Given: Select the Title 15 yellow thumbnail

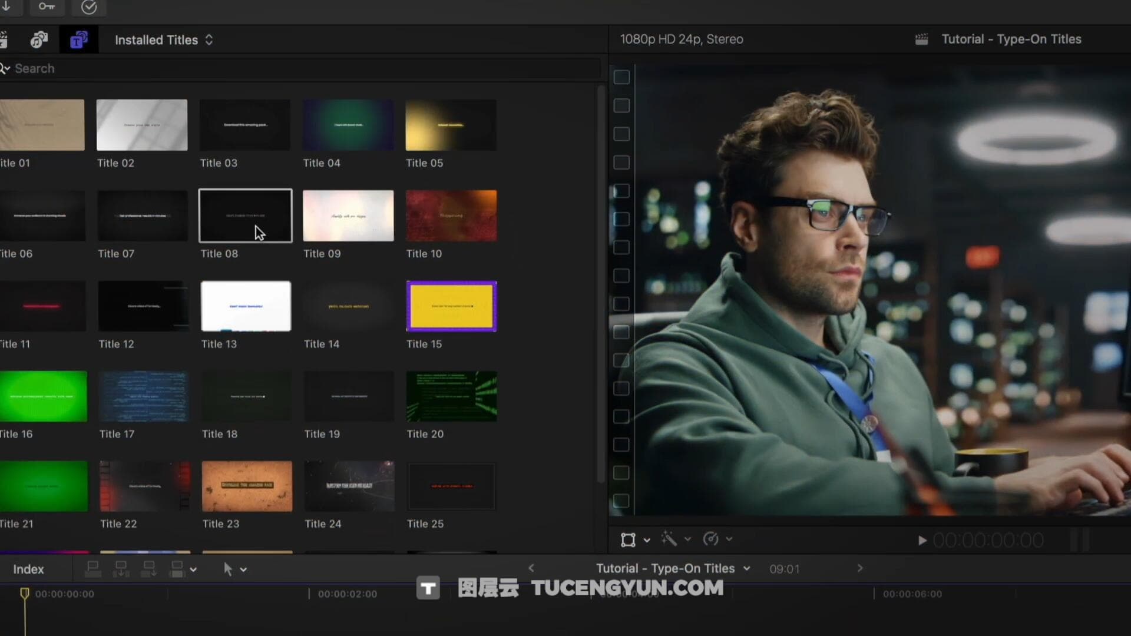Looking at the screenshot, I should pyautogui.click(x=452, y=306).
